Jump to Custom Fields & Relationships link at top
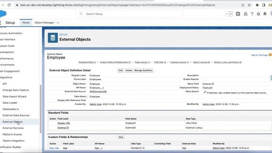The height and width of the screenshot is (153, 272). 115,62
